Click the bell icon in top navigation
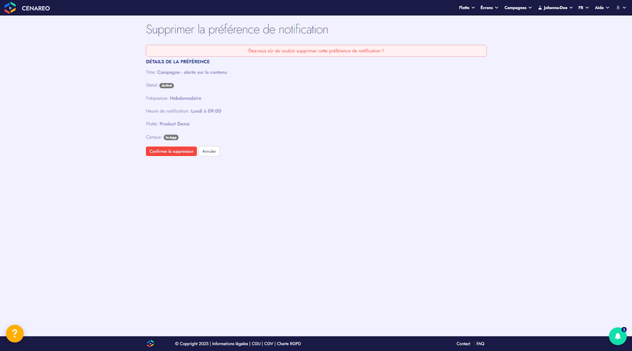 (x=618, y=8)
